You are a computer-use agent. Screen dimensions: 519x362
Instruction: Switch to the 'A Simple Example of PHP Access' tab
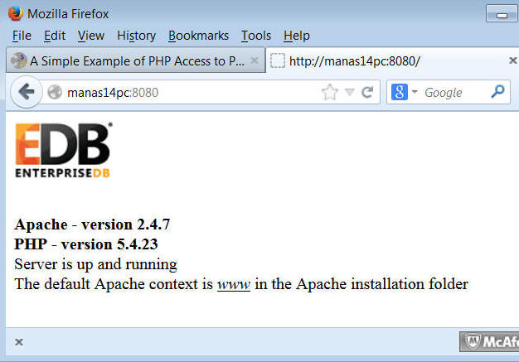coord(136,60)
